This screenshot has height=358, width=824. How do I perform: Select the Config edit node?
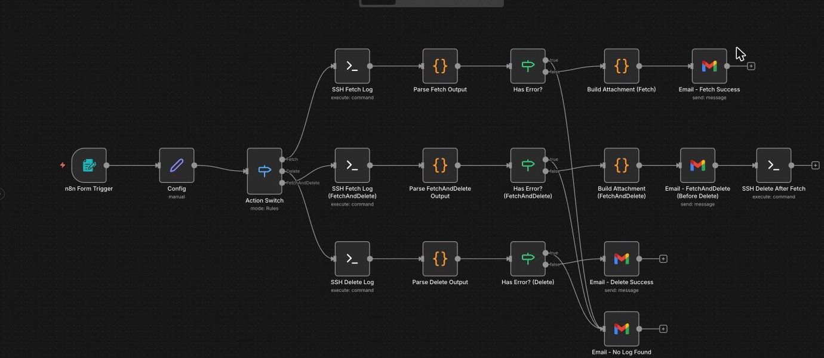[177, 166]
